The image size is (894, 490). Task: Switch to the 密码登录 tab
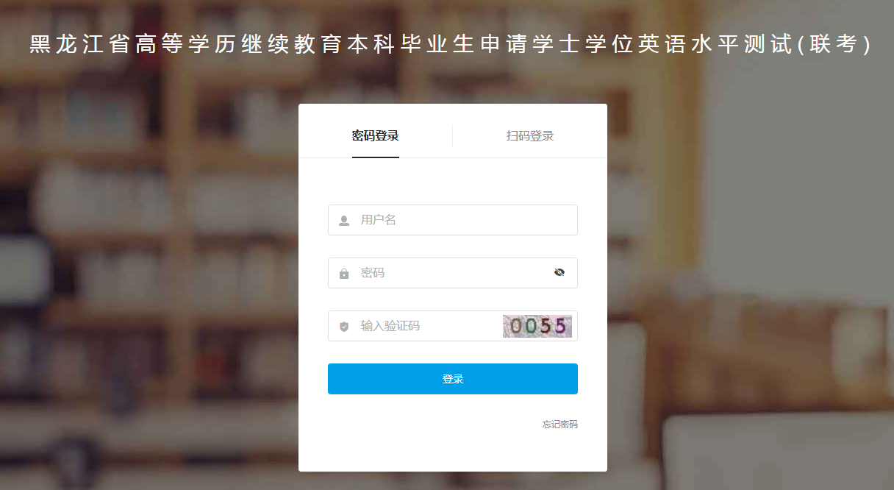[376, 135]
